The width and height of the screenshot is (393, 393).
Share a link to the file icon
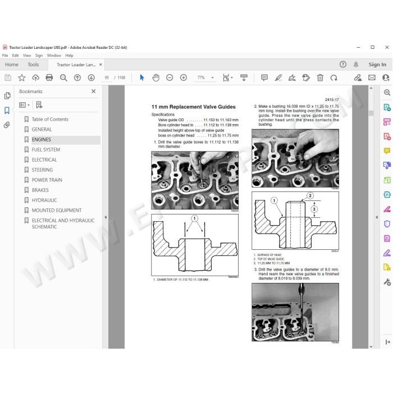[x=358, y=77]
